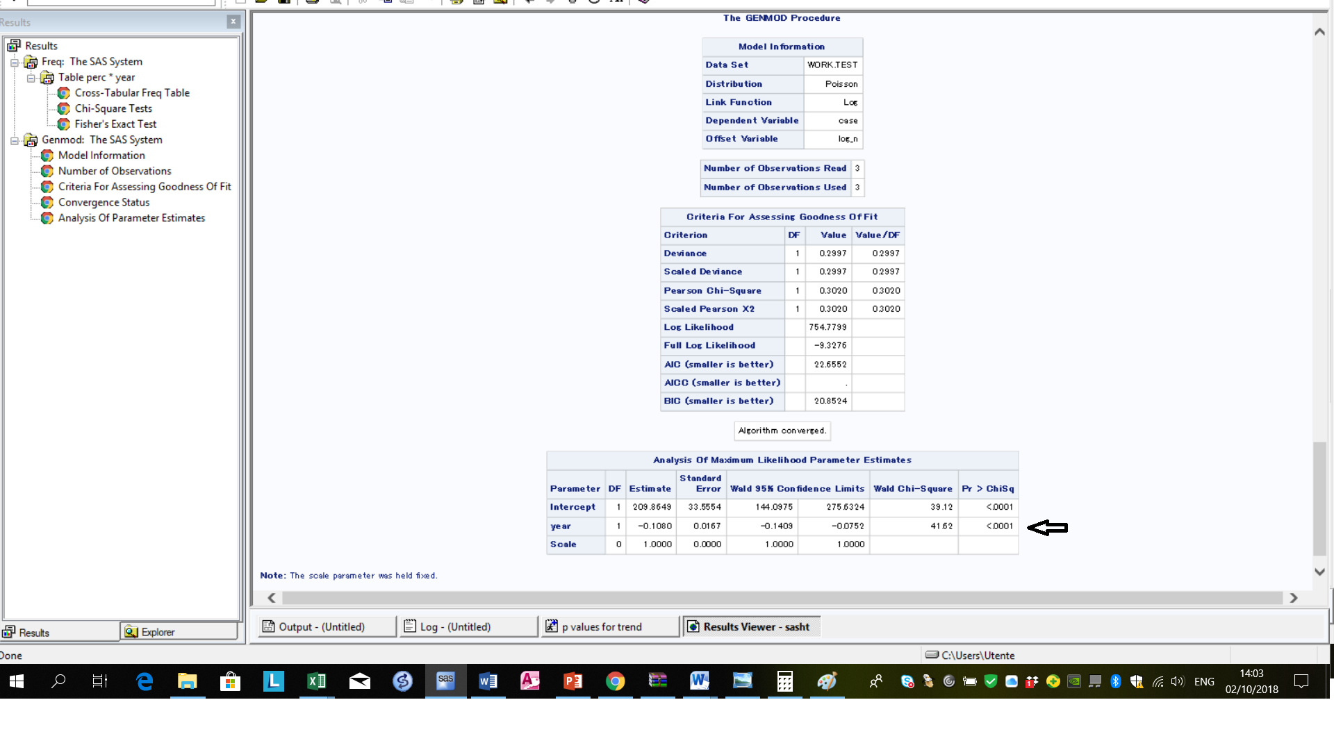Click the chart icon beside p values for trend

(x=551, y=626)
